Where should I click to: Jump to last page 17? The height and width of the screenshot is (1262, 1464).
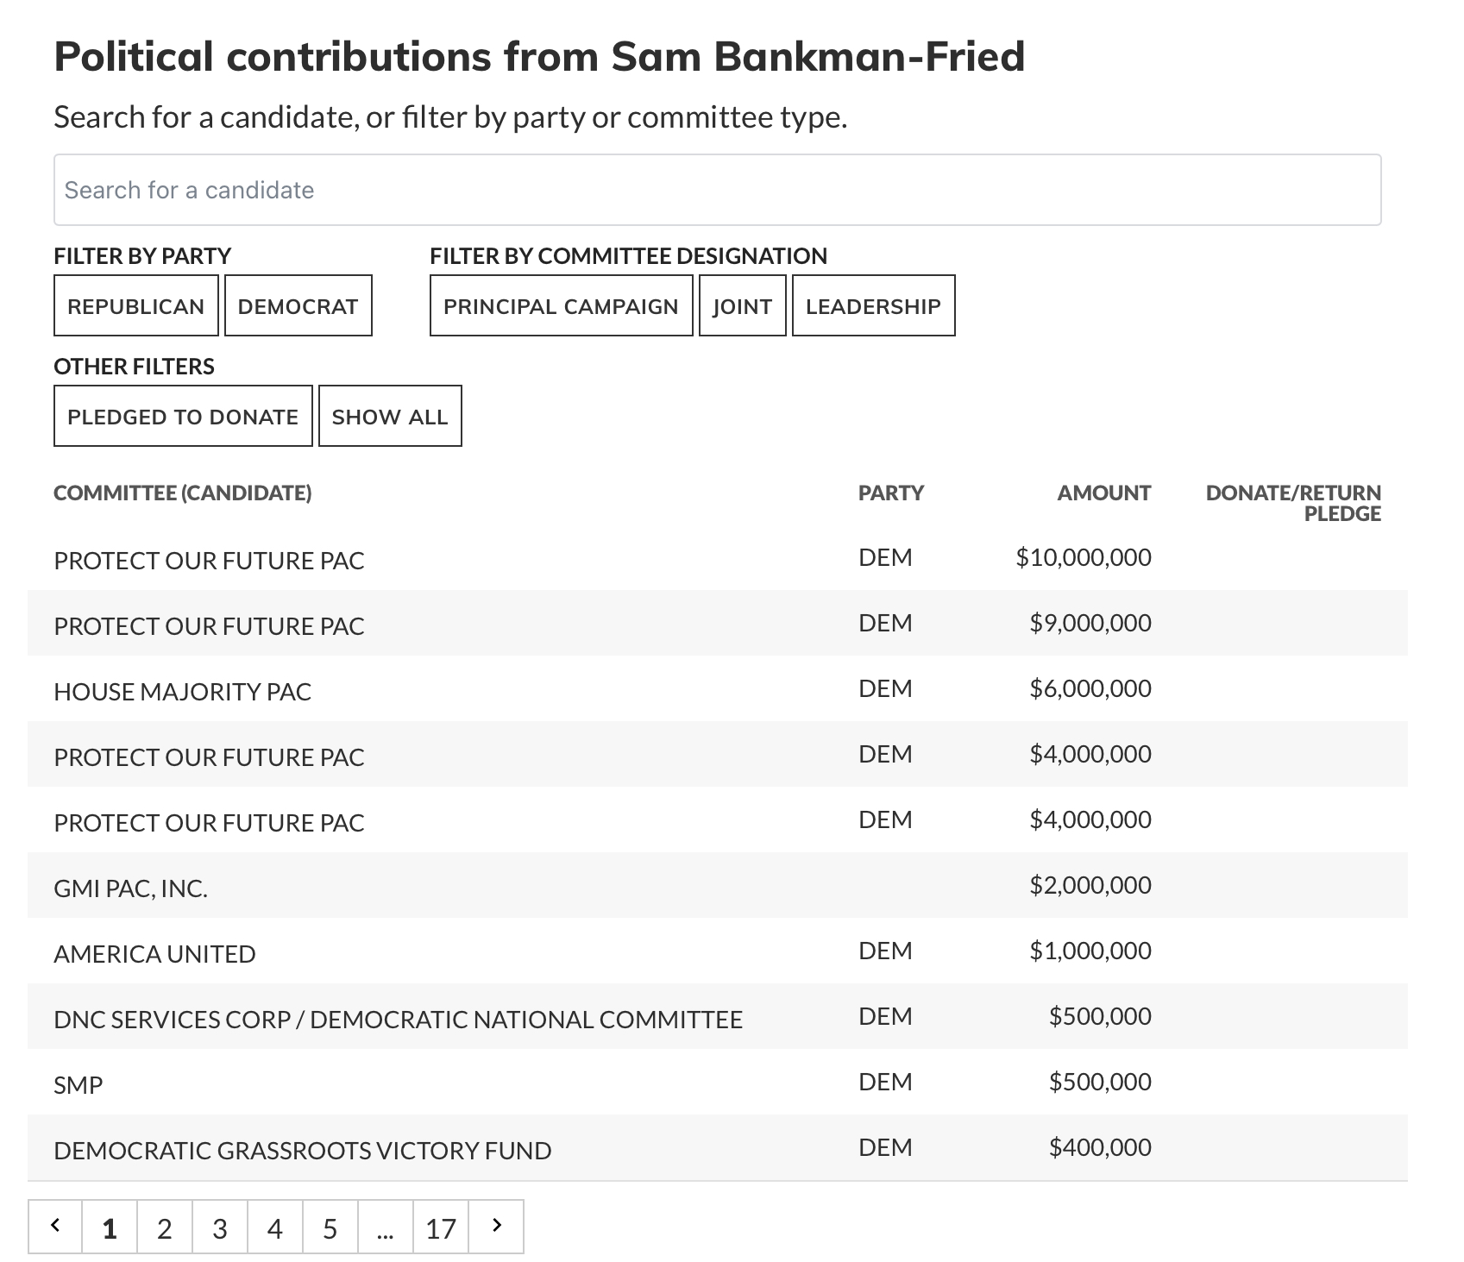pos(441,1226)
